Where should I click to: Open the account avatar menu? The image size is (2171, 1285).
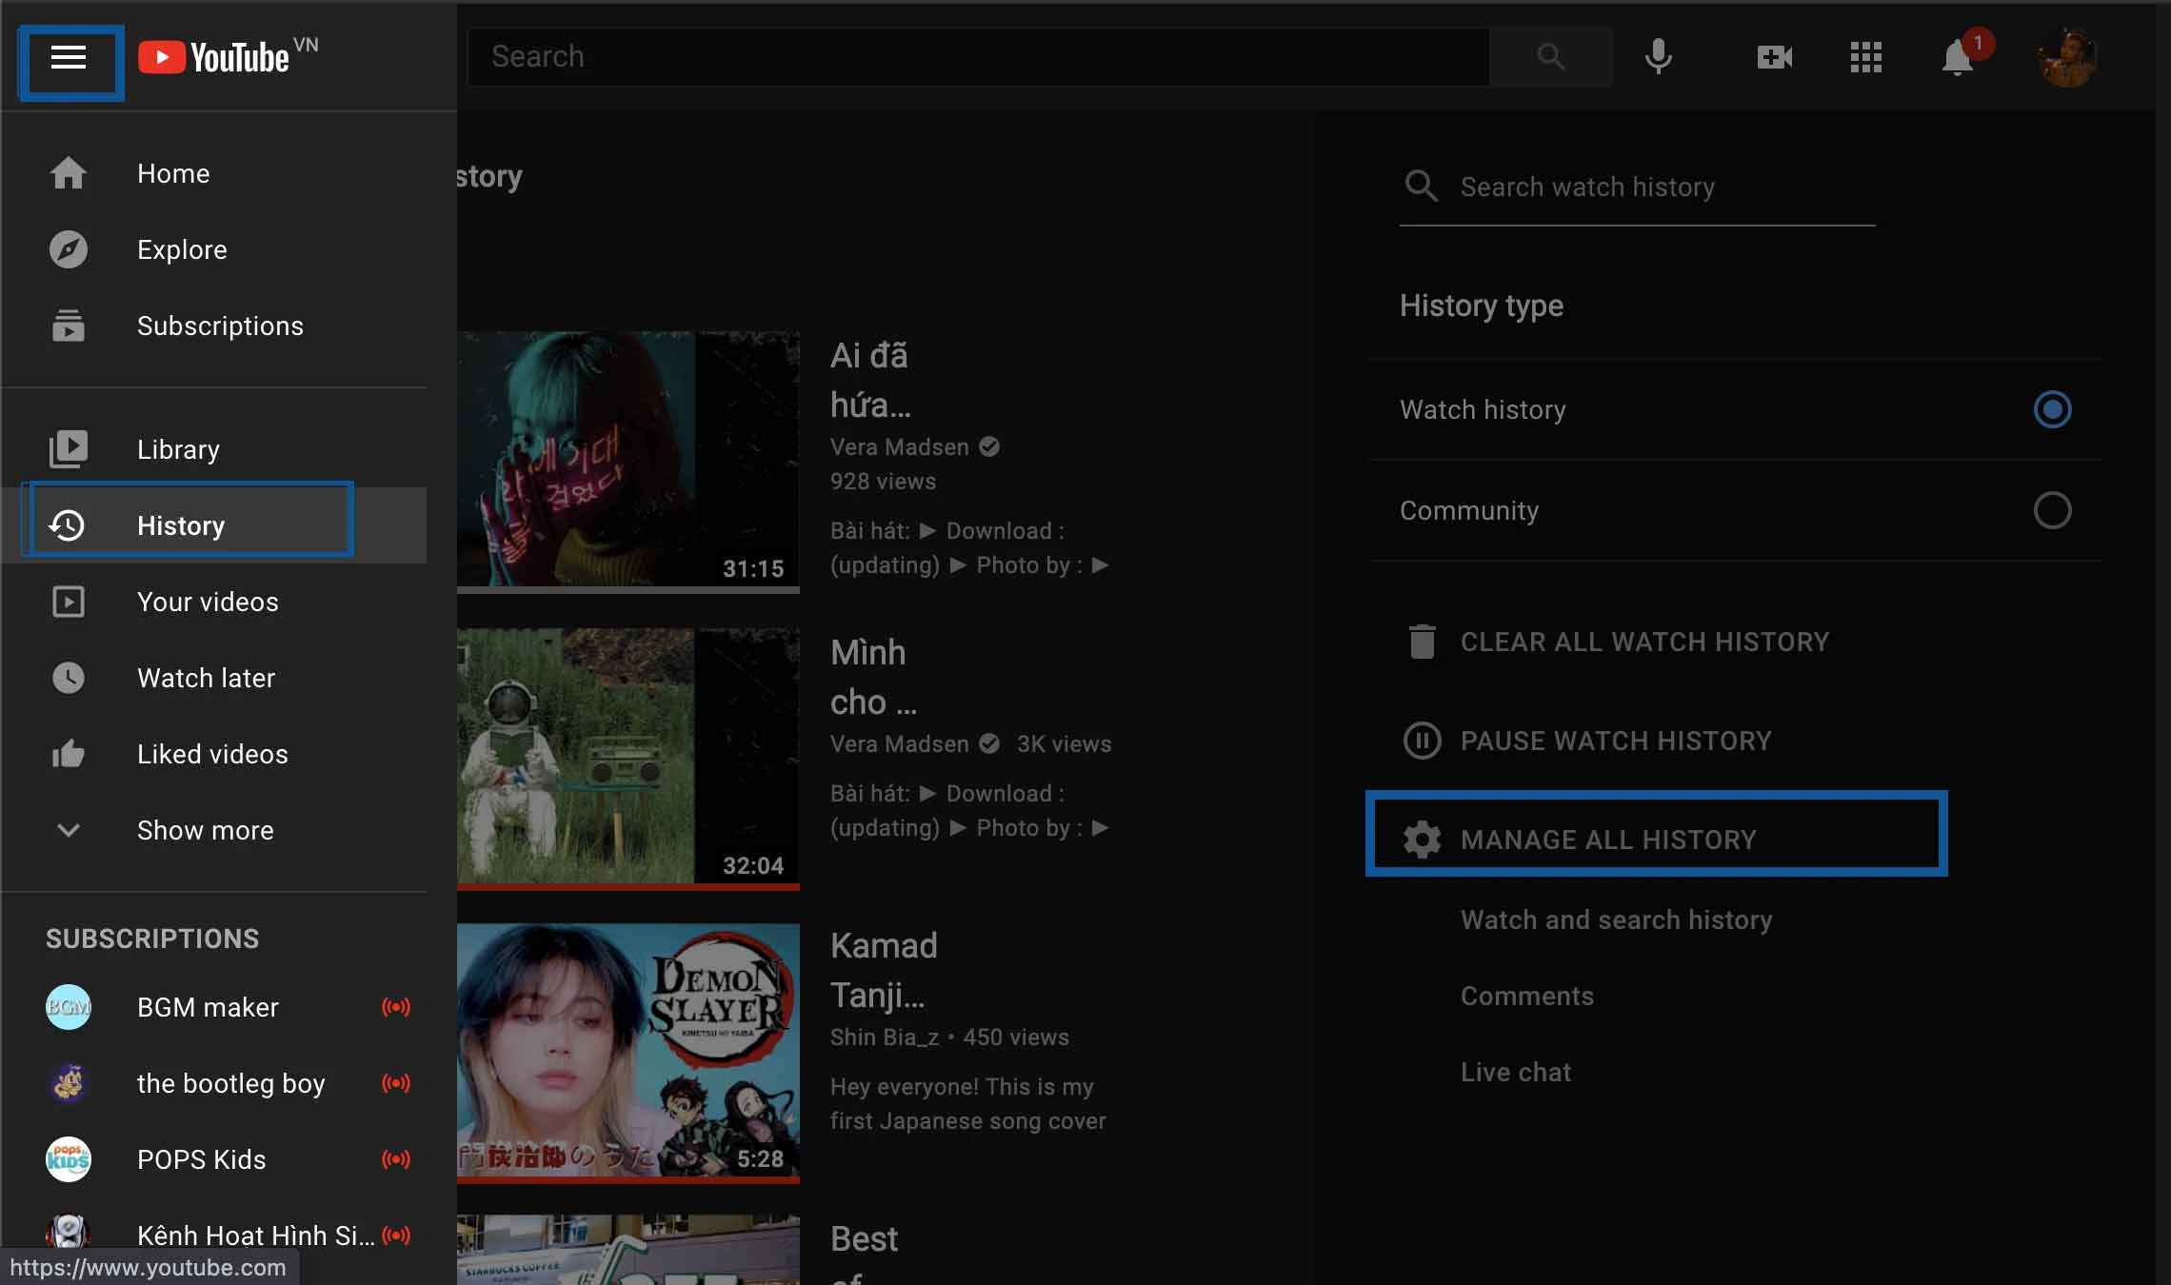(2066, 57)
